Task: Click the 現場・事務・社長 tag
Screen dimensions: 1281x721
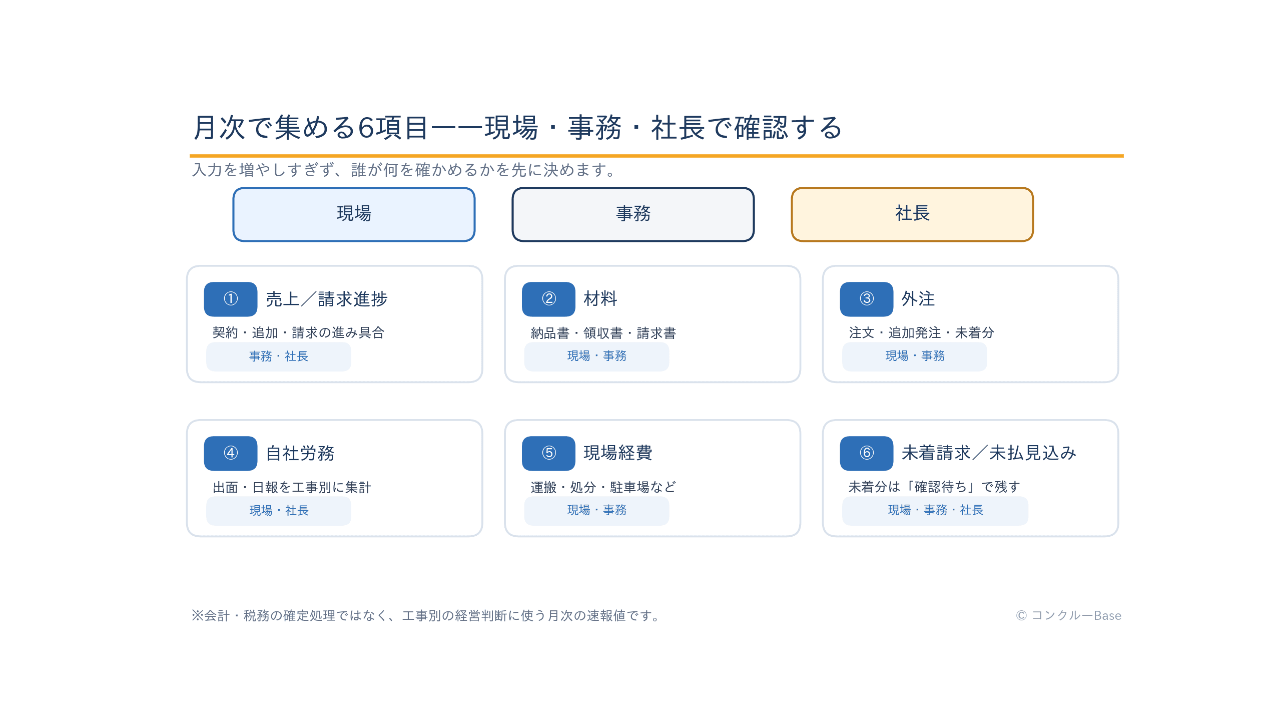Action: click(x=935, y=511)
